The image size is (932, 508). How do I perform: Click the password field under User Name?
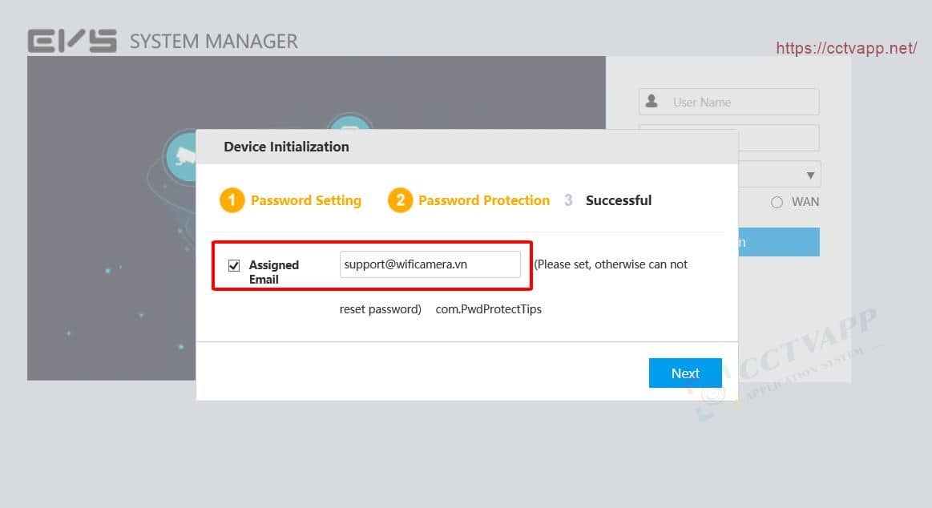pyautogui.click(x=777, y=138)
